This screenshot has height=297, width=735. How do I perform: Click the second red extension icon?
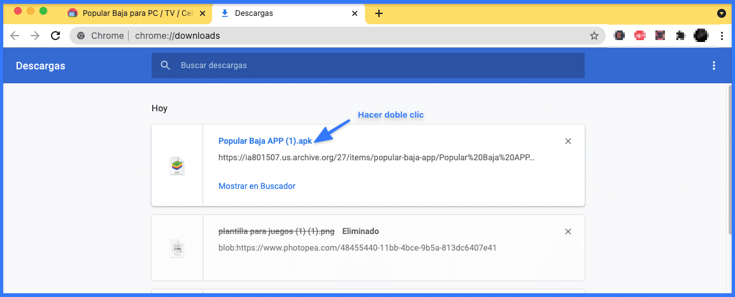coord(640,36)
